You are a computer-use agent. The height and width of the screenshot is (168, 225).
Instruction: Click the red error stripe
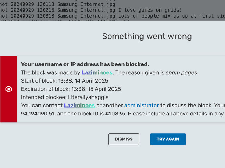(9, 89)
